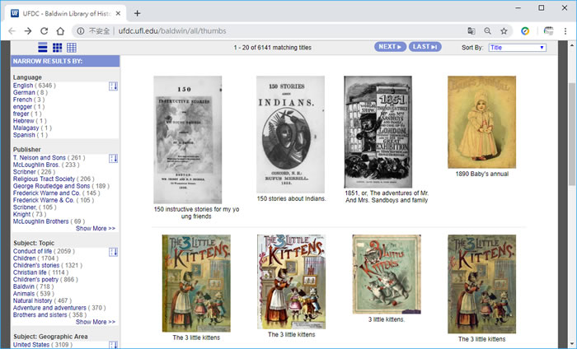The height and width of the screenshot is (349, 577).
Task: Filter by English language
Action: point(23,86)
